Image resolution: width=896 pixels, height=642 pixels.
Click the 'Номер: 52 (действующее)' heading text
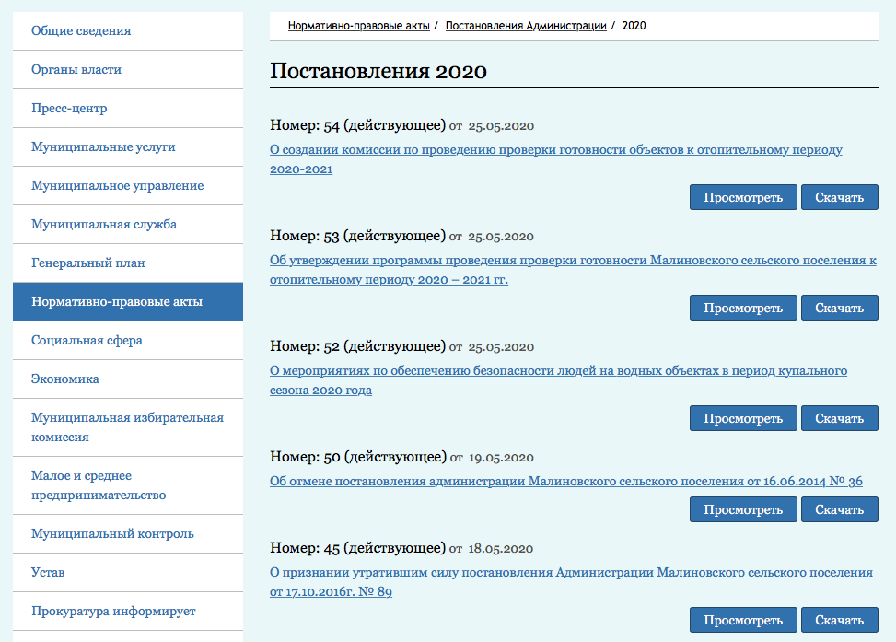[x=357, y=346]
